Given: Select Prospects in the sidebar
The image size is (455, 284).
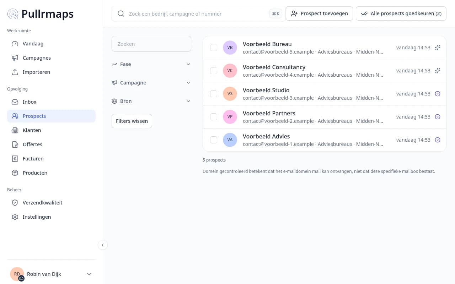Looking at the screenshot, I should click(x=51, y=116).
